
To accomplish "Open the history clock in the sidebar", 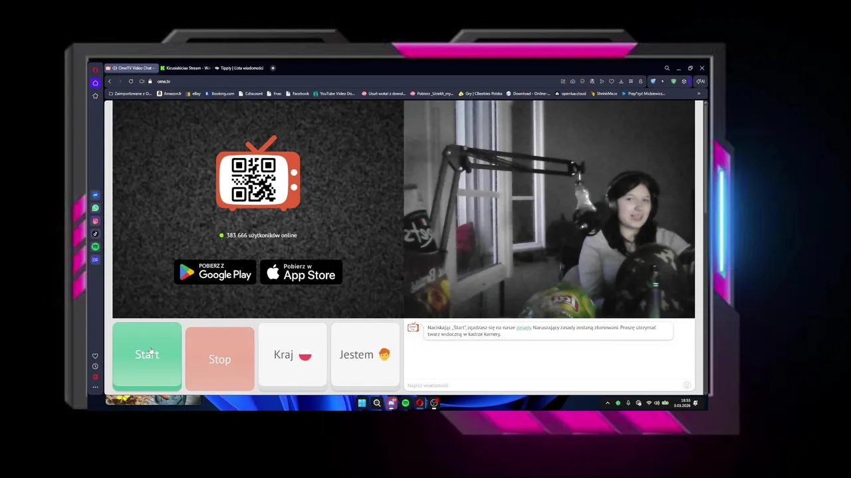I will tap(95, 366).
